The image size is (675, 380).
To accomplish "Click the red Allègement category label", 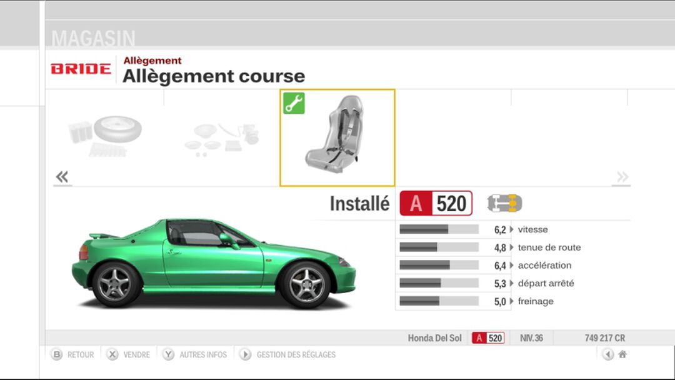I will pyautogui.click(x=152, y=61).
